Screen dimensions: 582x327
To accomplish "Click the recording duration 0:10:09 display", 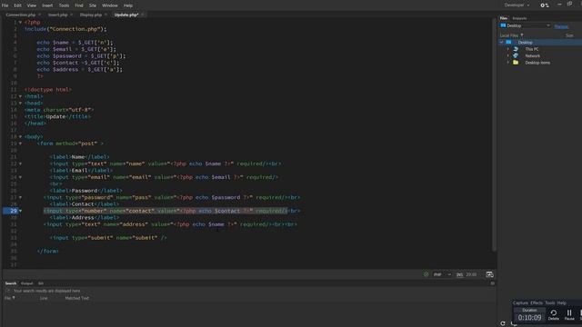I will pos(529,318).
